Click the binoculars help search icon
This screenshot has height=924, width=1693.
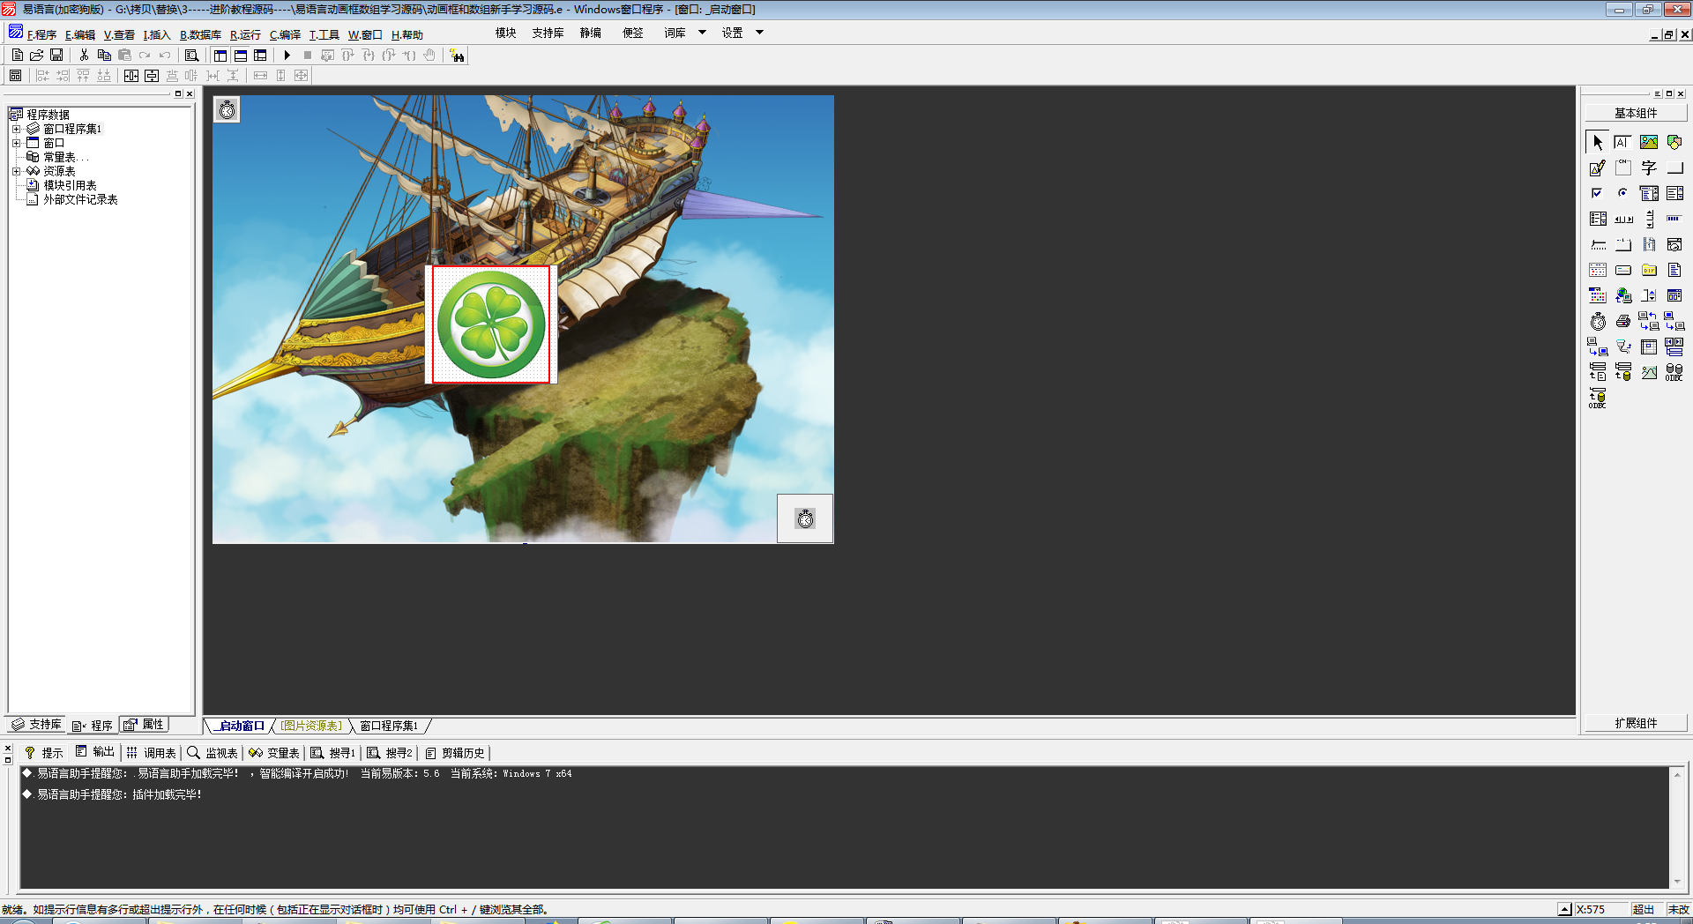[x=457, y=56]
